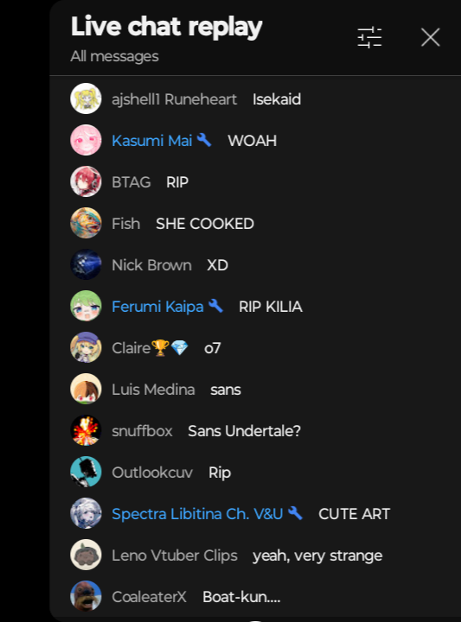Select the Leno Vtuber Clips username
The width and height of the screenshot is (461, 622).
tap(175, 555)
